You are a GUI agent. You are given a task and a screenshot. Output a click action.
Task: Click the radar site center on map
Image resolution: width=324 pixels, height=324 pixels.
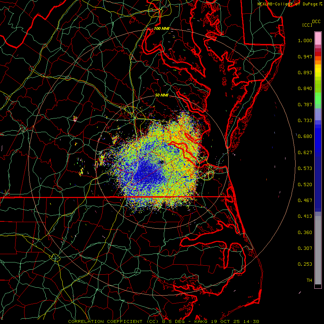pyautogui.click(x=162, y=162)
